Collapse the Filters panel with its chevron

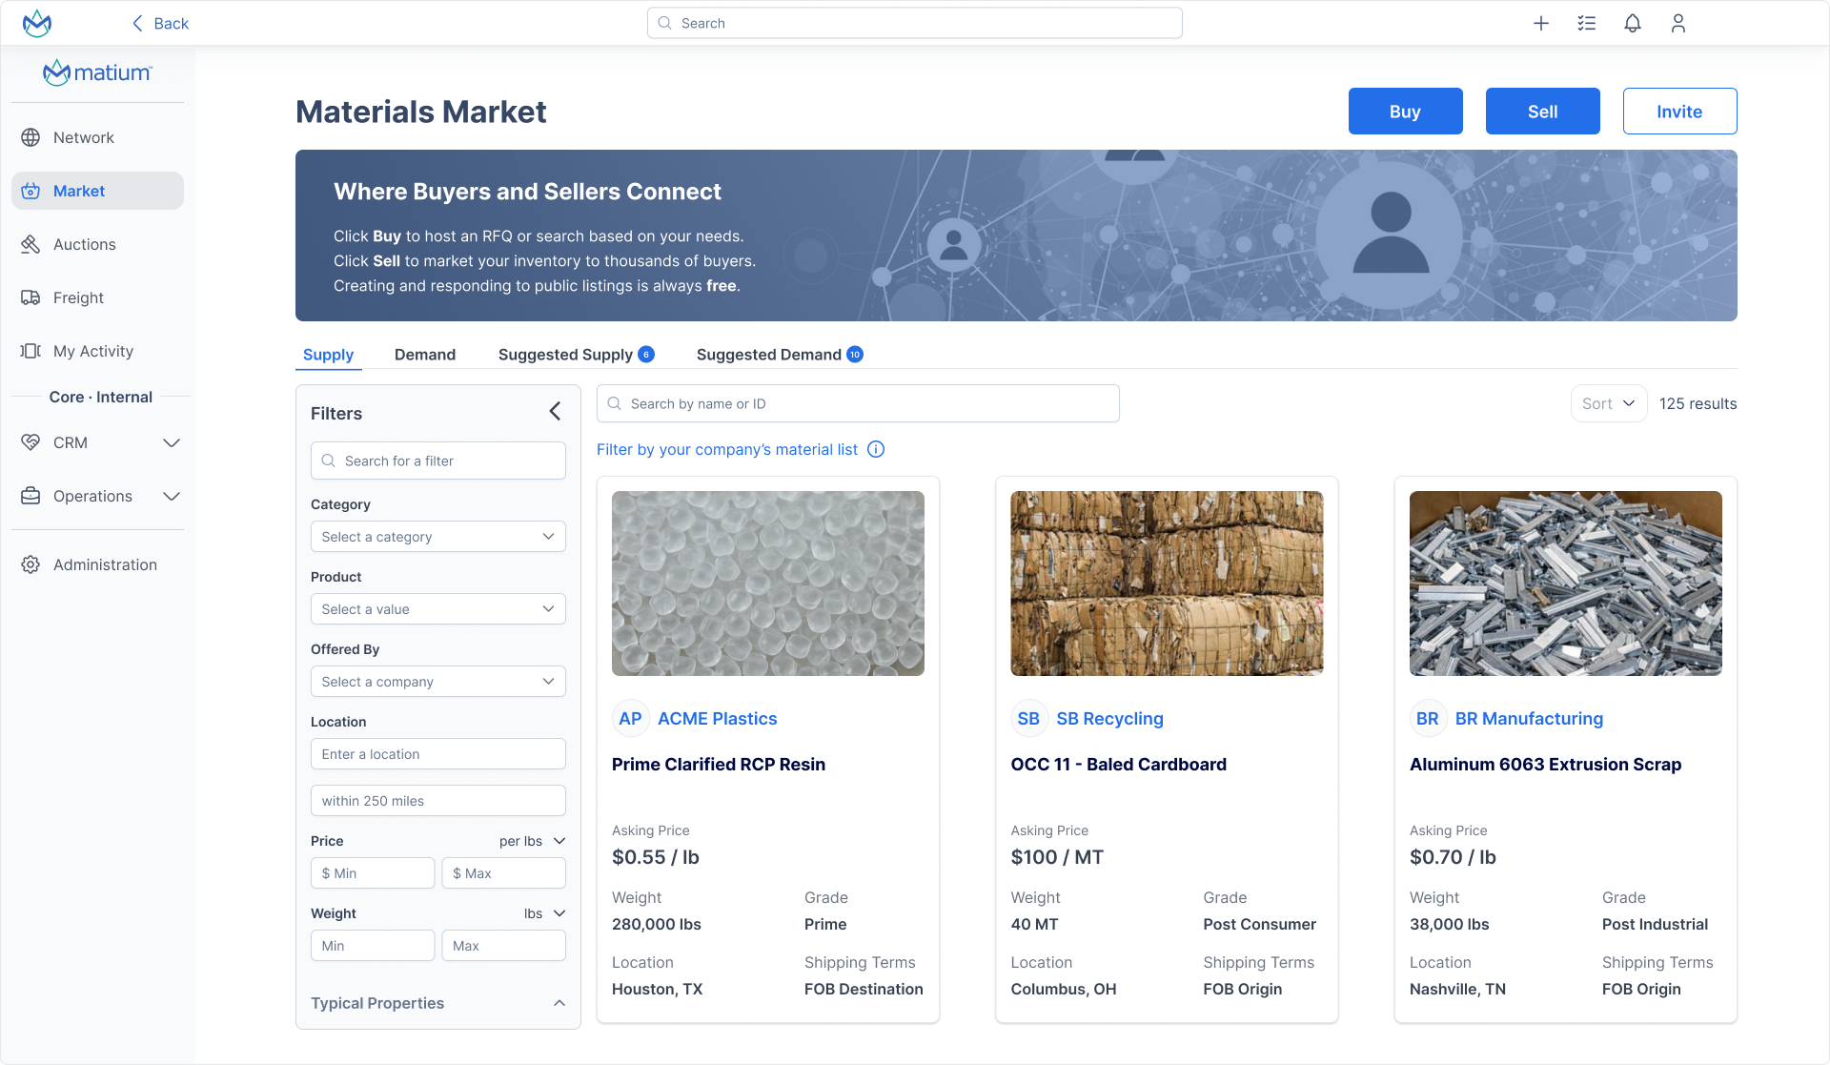click(555, 411)
